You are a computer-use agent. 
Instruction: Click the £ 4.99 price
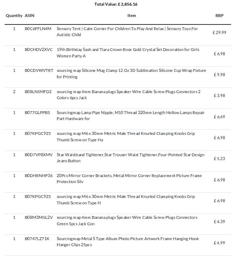pos(219,243)
